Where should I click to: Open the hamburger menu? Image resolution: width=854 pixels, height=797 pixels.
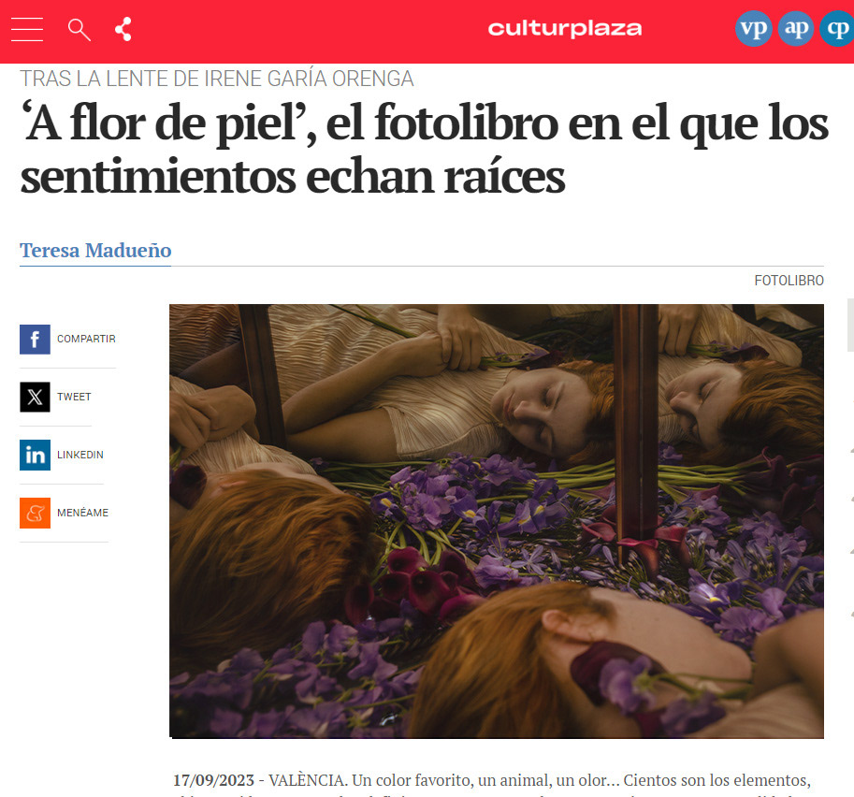27,29
